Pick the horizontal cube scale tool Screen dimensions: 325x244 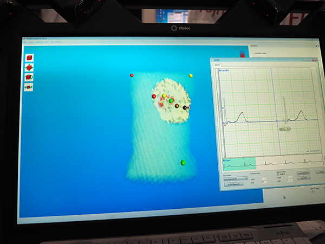29,86
